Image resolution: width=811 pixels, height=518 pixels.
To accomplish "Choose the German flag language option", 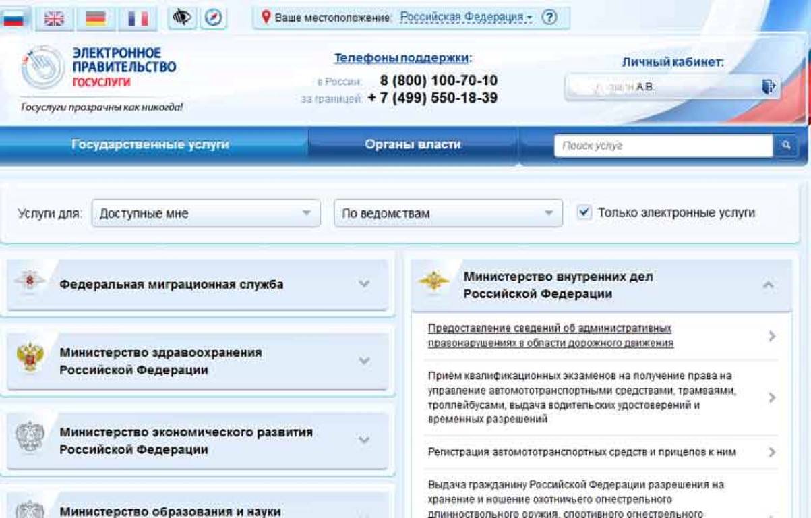I will (x=96, y=18).
